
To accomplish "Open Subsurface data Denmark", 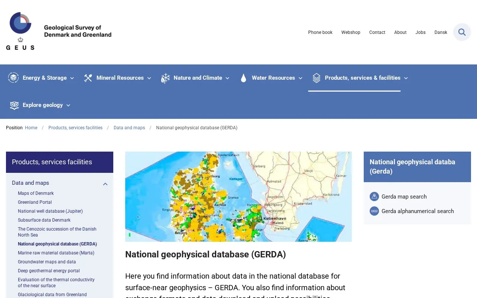I will click(x=44, y=220).
